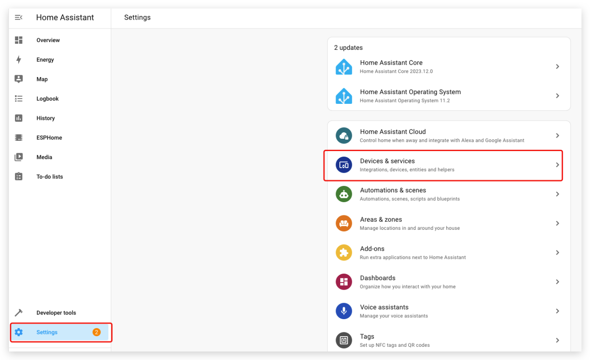Open Add-ons via its chevron
590x360 pixels.
pyautogui.click(x=558, y=253)
